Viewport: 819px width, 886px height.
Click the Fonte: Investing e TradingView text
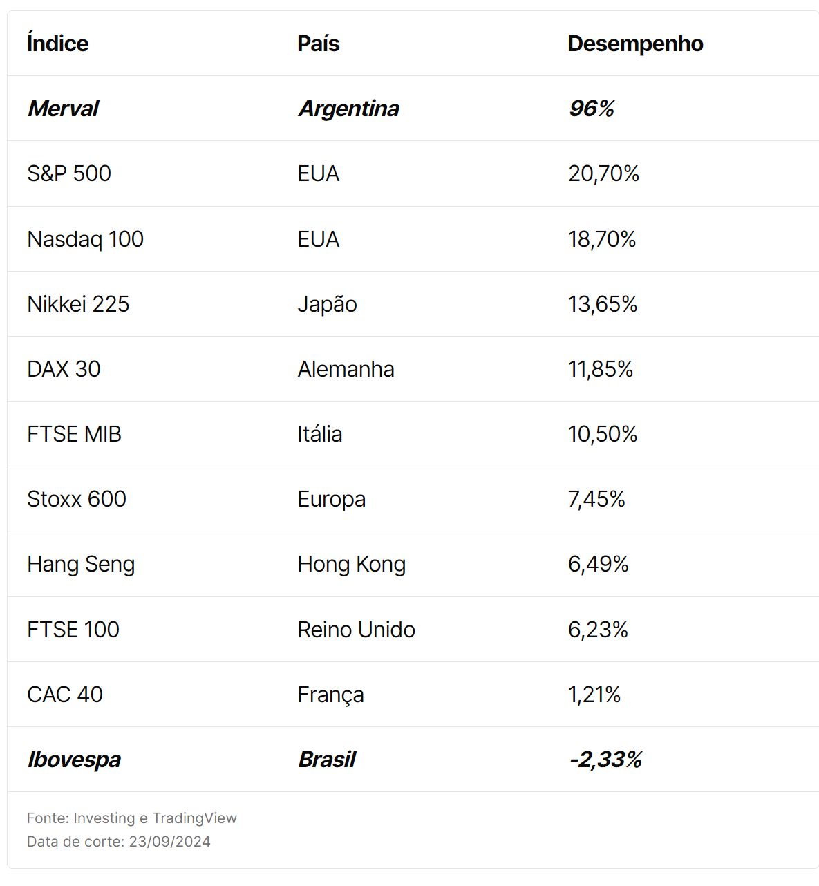131,818
